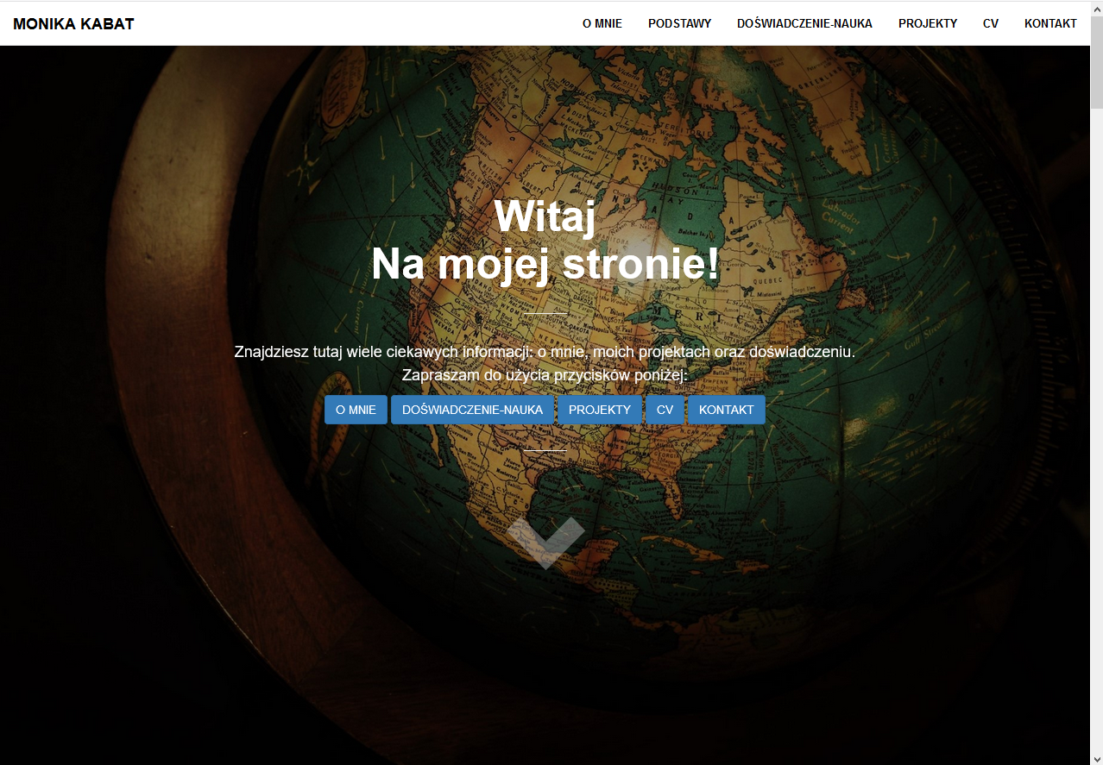Click the scrollbar down arrow

(1096, 757)
